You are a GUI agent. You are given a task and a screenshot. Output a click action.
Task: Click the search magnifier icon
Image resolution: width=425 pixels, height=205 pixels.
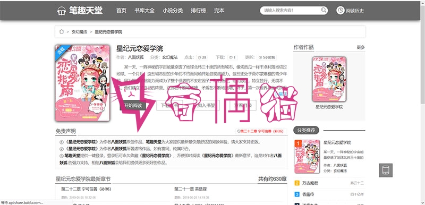point(324,10)
